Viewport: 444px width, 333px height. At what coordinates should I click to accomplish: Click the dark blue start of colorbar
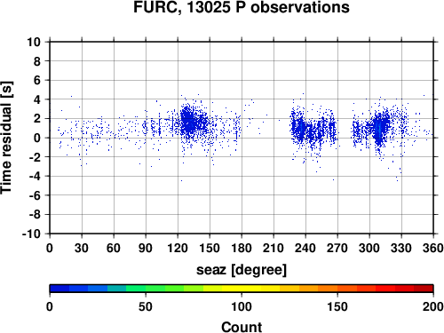59,289
